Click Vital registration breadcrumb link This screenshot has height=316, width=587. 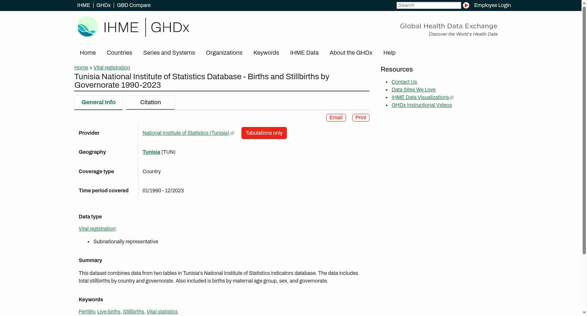click(x=112, y=68)
